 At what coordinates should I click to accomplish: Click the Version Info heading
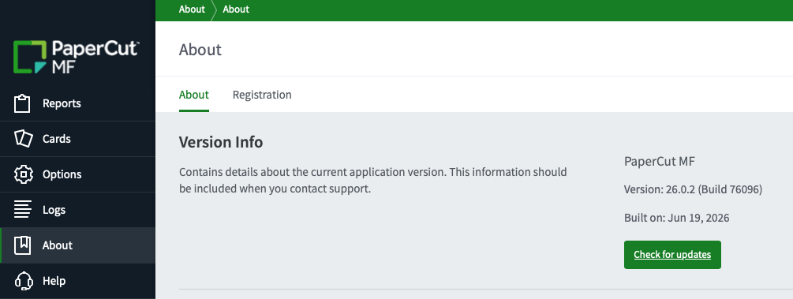[x=221, y=142]
